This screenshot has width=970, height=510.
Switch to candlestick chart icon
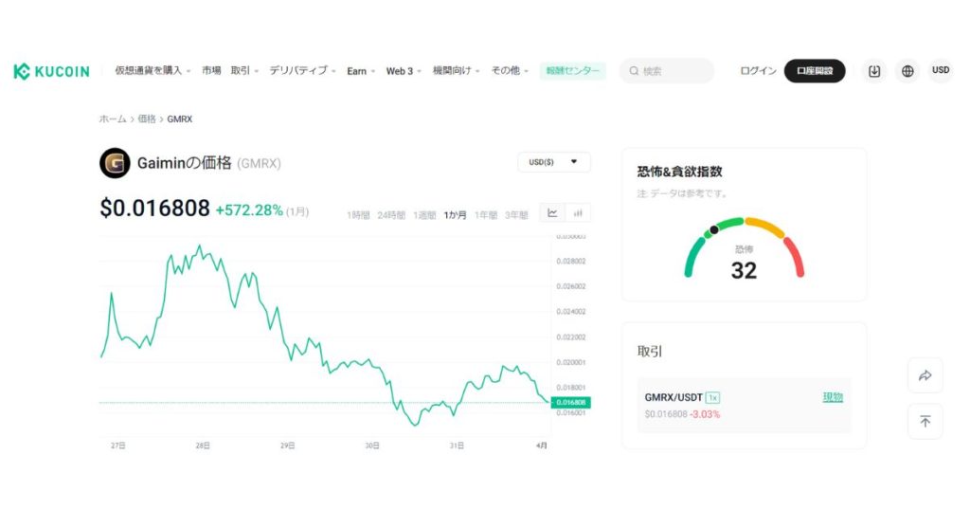pyautogui.click(x=577, y=213)
